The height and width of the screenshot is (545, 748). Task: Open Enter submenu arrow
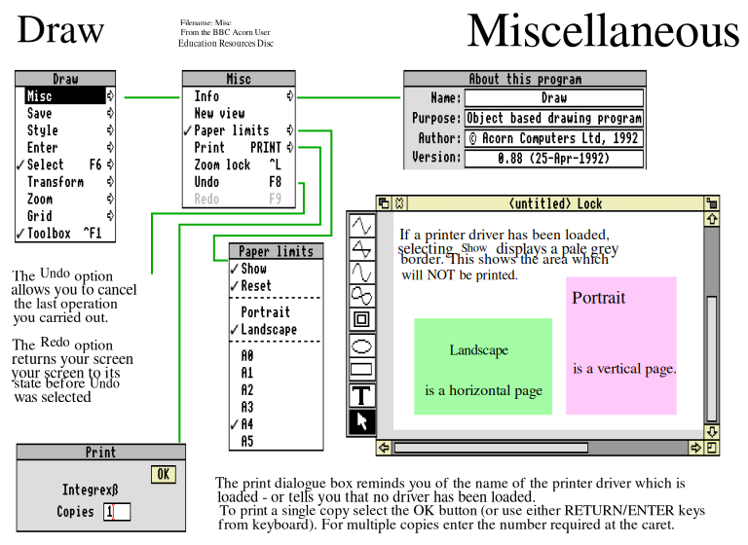[110, 147]
